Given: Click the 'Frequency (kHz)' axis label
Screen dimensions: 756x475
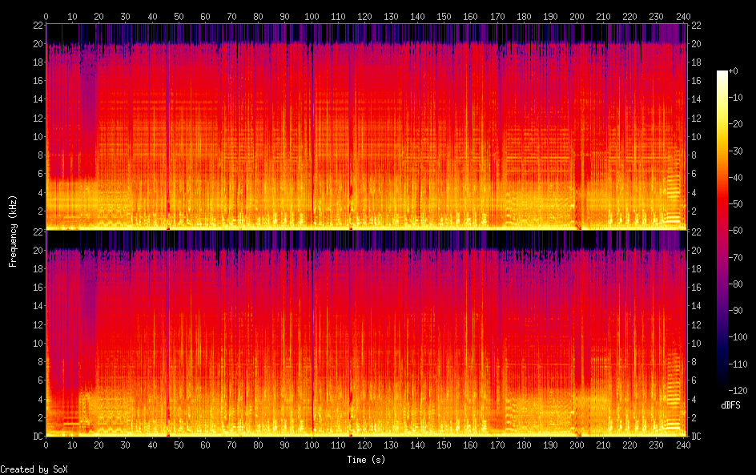Looking at the screenshot, I should click(x=13, y=230).
